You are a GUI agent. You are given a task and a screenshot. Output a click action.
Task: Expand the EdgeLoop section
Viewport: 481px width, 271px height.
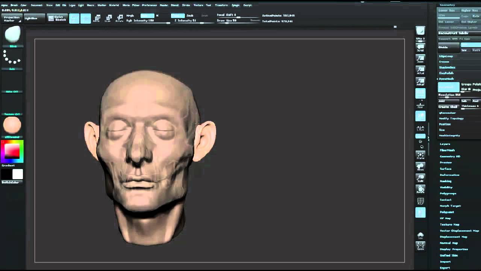click(x=446, y=56)
